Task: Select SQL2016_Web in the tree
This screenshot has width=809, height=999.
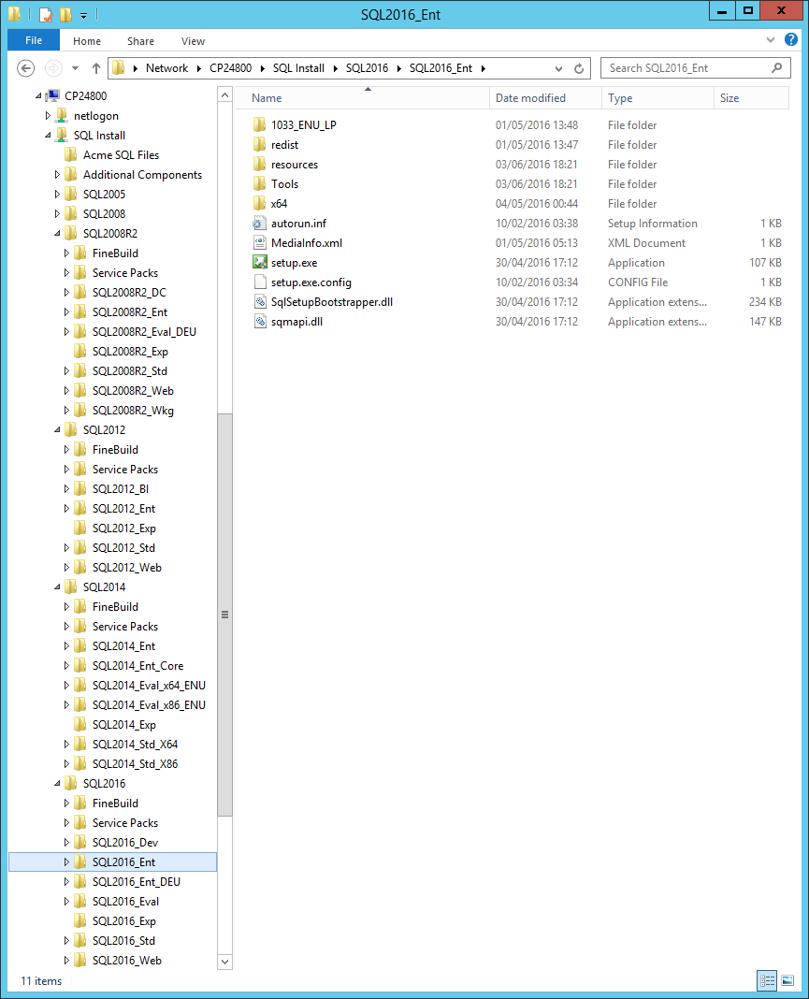Action: [127, 960]
